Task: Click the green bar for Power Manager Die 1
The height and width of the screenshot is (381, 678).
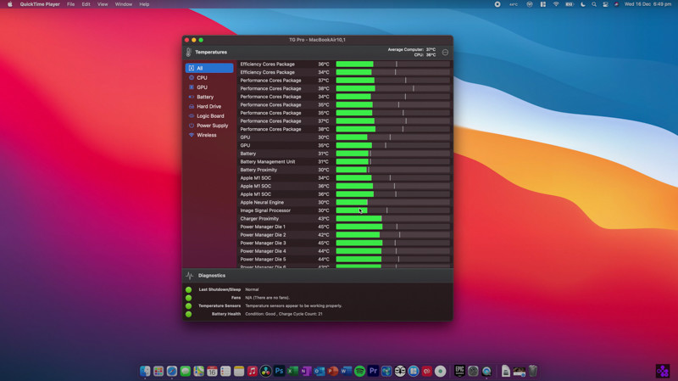Action: tap(359, 227)
